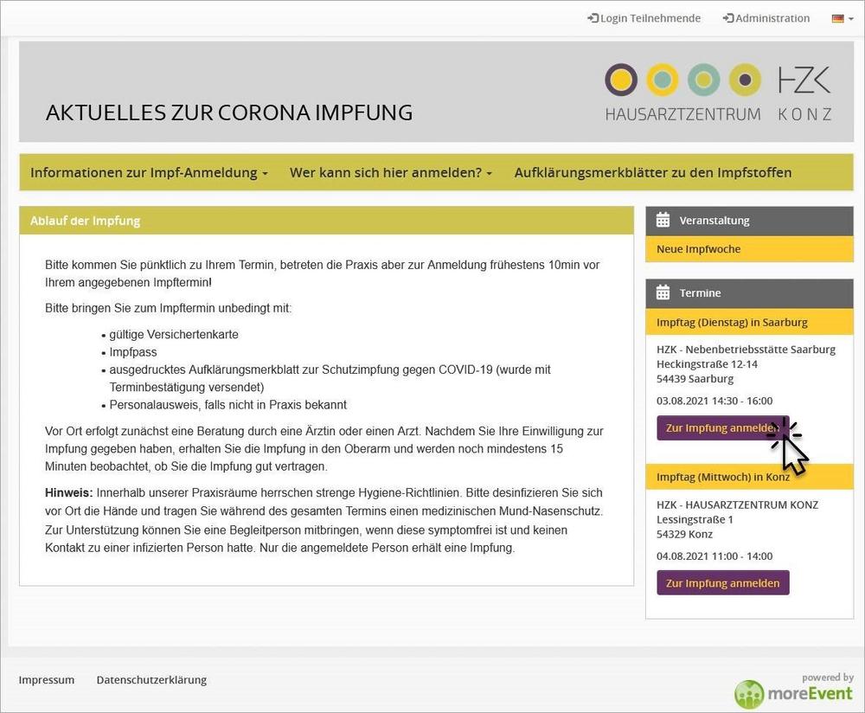Click the bold Hinweis: label
The image size is (865, 713).
pos(69,492)
